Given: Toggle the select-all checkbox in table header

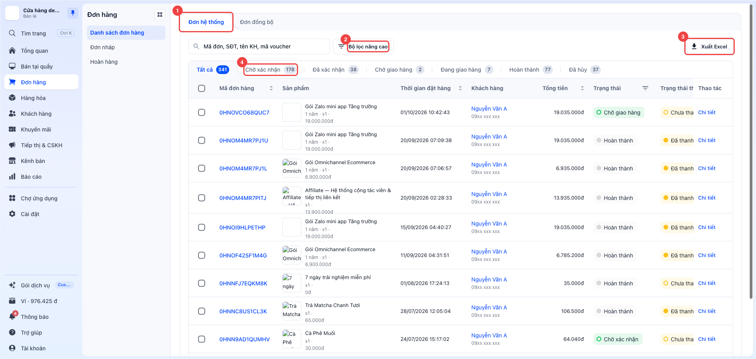Looking at the screenshot, I should pyautogui.click(x=202, y=89).
